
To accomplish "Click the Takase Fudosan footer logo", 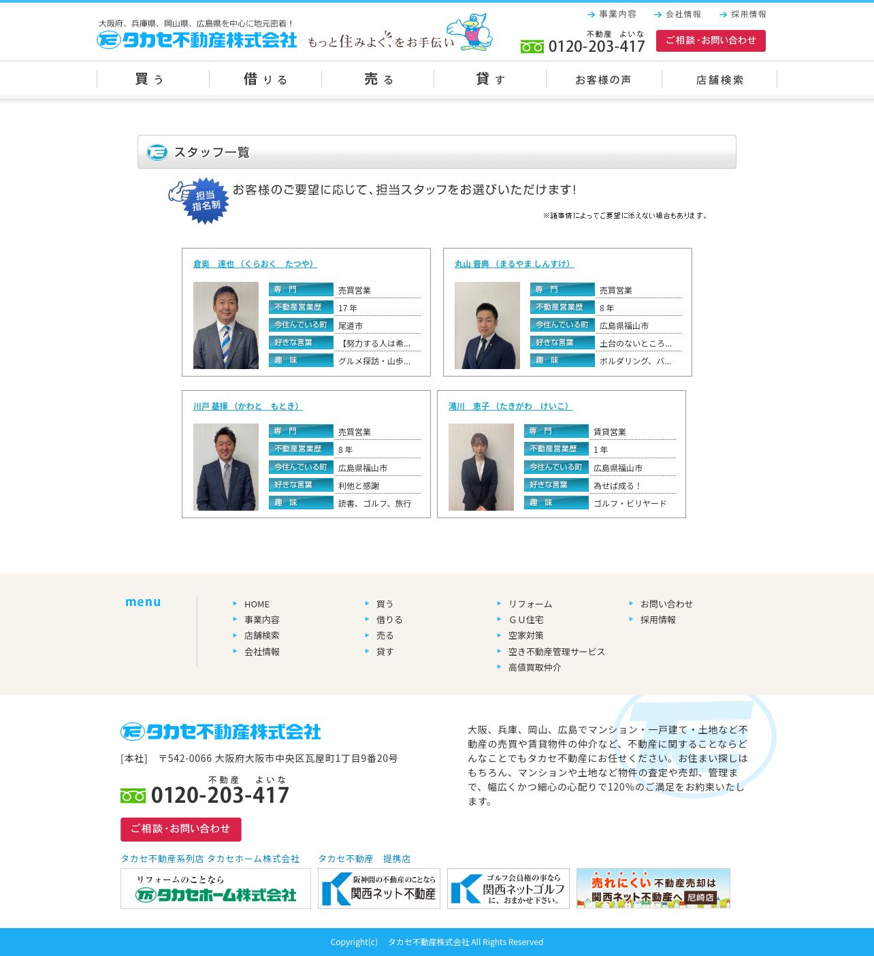I will tap(221, 732).
